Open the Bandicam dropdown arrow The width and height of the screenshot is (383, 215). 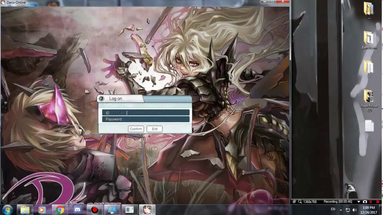pyautogui.click(x=359, y=202)
